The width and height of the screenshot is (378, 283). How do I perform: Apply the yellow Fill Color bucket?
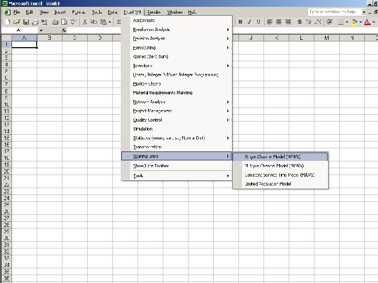point(354,22)
